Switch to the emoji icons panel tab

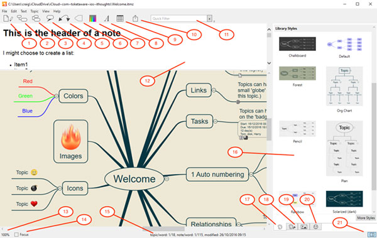pos(315,227)
